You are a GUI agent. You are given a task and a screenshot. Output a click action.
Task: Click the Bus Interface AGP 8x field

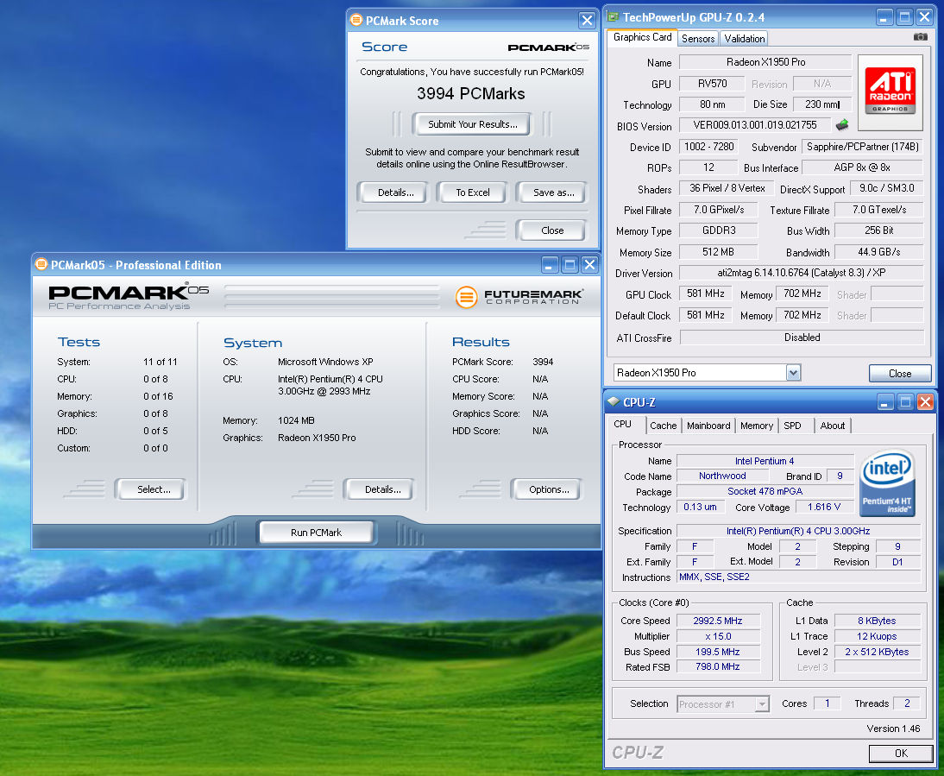click(862, 167)
